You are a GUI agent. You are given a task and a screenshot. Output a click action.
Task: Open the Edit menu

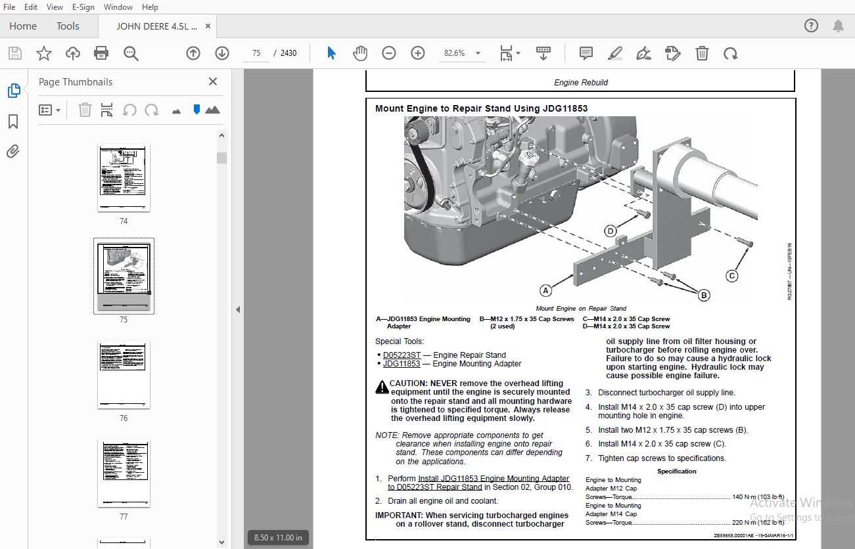pyautogui.click(x=31, y=7)
